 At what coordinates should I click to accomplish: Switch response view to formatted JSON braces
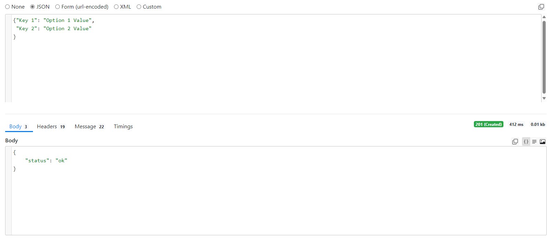pyautogui.click(x=526, y=142)
